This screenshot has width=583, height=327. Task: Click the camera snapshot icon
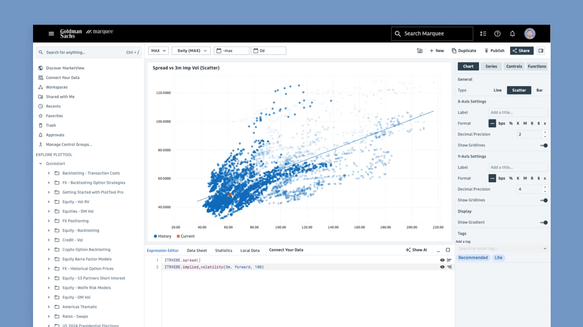420,51
